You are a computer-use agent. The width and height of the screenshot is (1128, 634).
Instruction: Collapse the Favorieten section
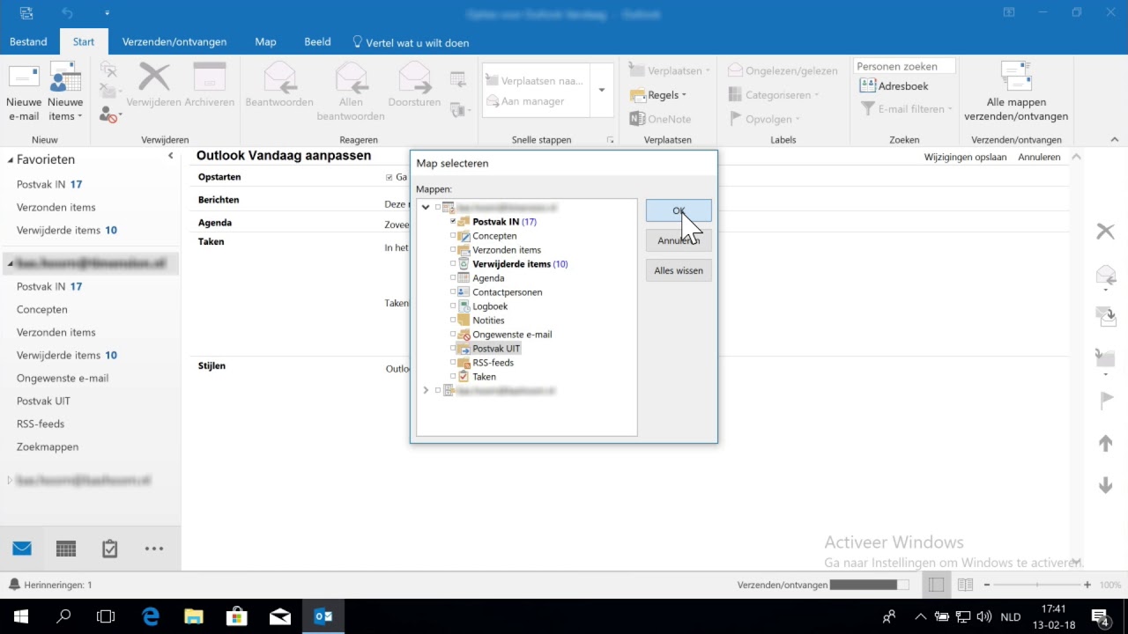pyautogui.click(x=11, y=160)
